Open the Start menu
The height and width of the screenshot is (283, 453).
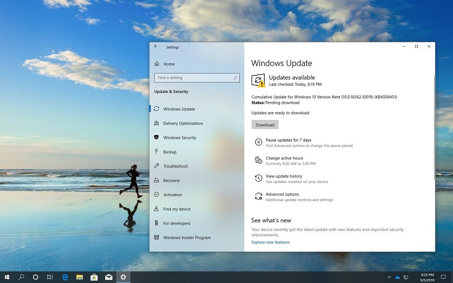point(7,277)
